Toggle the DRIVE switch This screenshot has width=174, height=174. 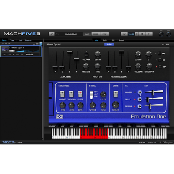(x=116, y=94)
